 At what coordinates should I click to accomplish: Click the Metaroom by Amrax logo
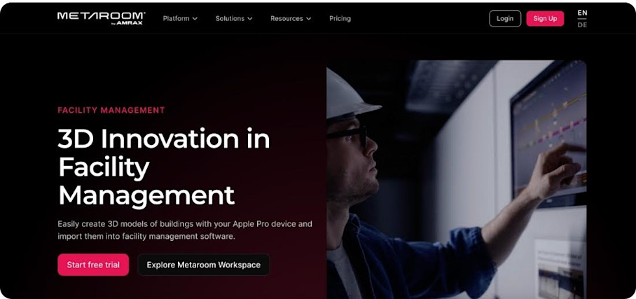[101, 18]
